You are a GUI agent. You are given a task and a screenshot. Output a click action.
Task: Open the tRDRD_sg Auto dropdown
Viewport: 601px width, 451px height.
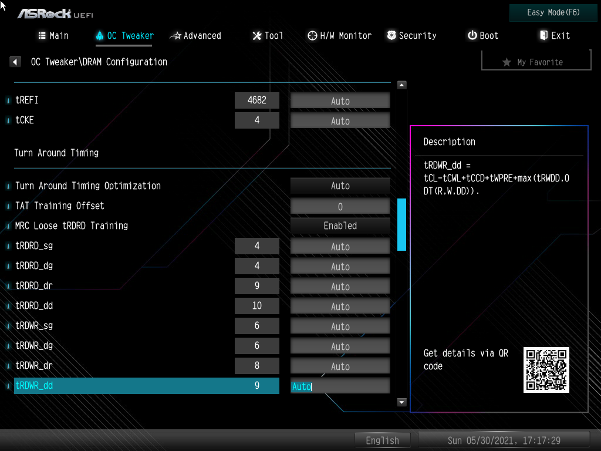[340, 245]
